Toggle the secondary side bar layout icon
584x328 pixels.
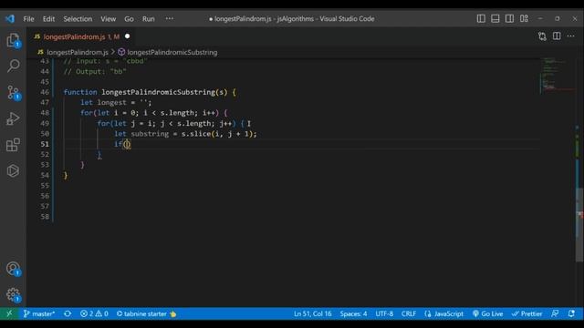pyautogui.click(x=509, y=18)
